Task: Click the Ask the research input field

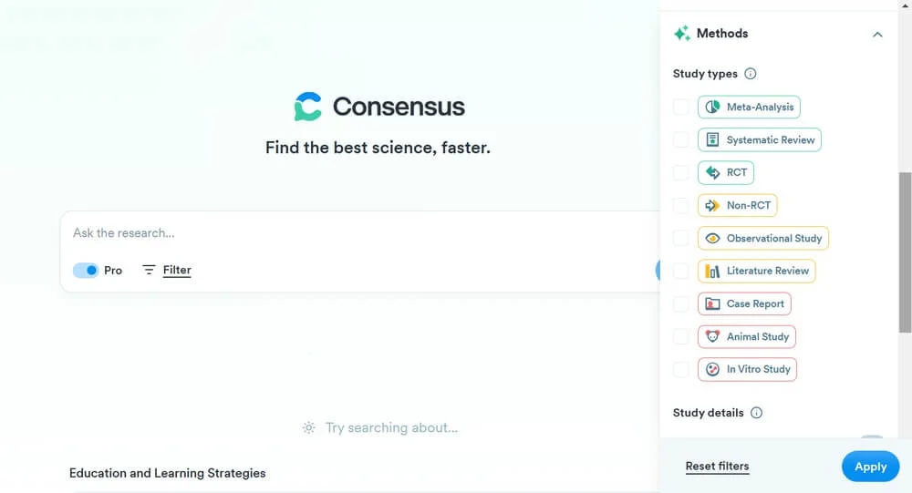Action: point(356,233)
